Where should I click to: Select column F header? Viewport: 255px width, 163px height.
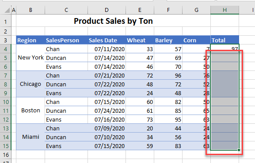(168, 10)
